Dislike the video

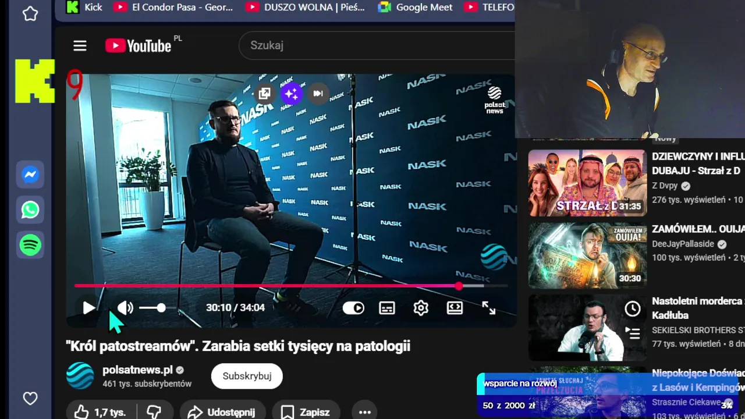[154, 412]
